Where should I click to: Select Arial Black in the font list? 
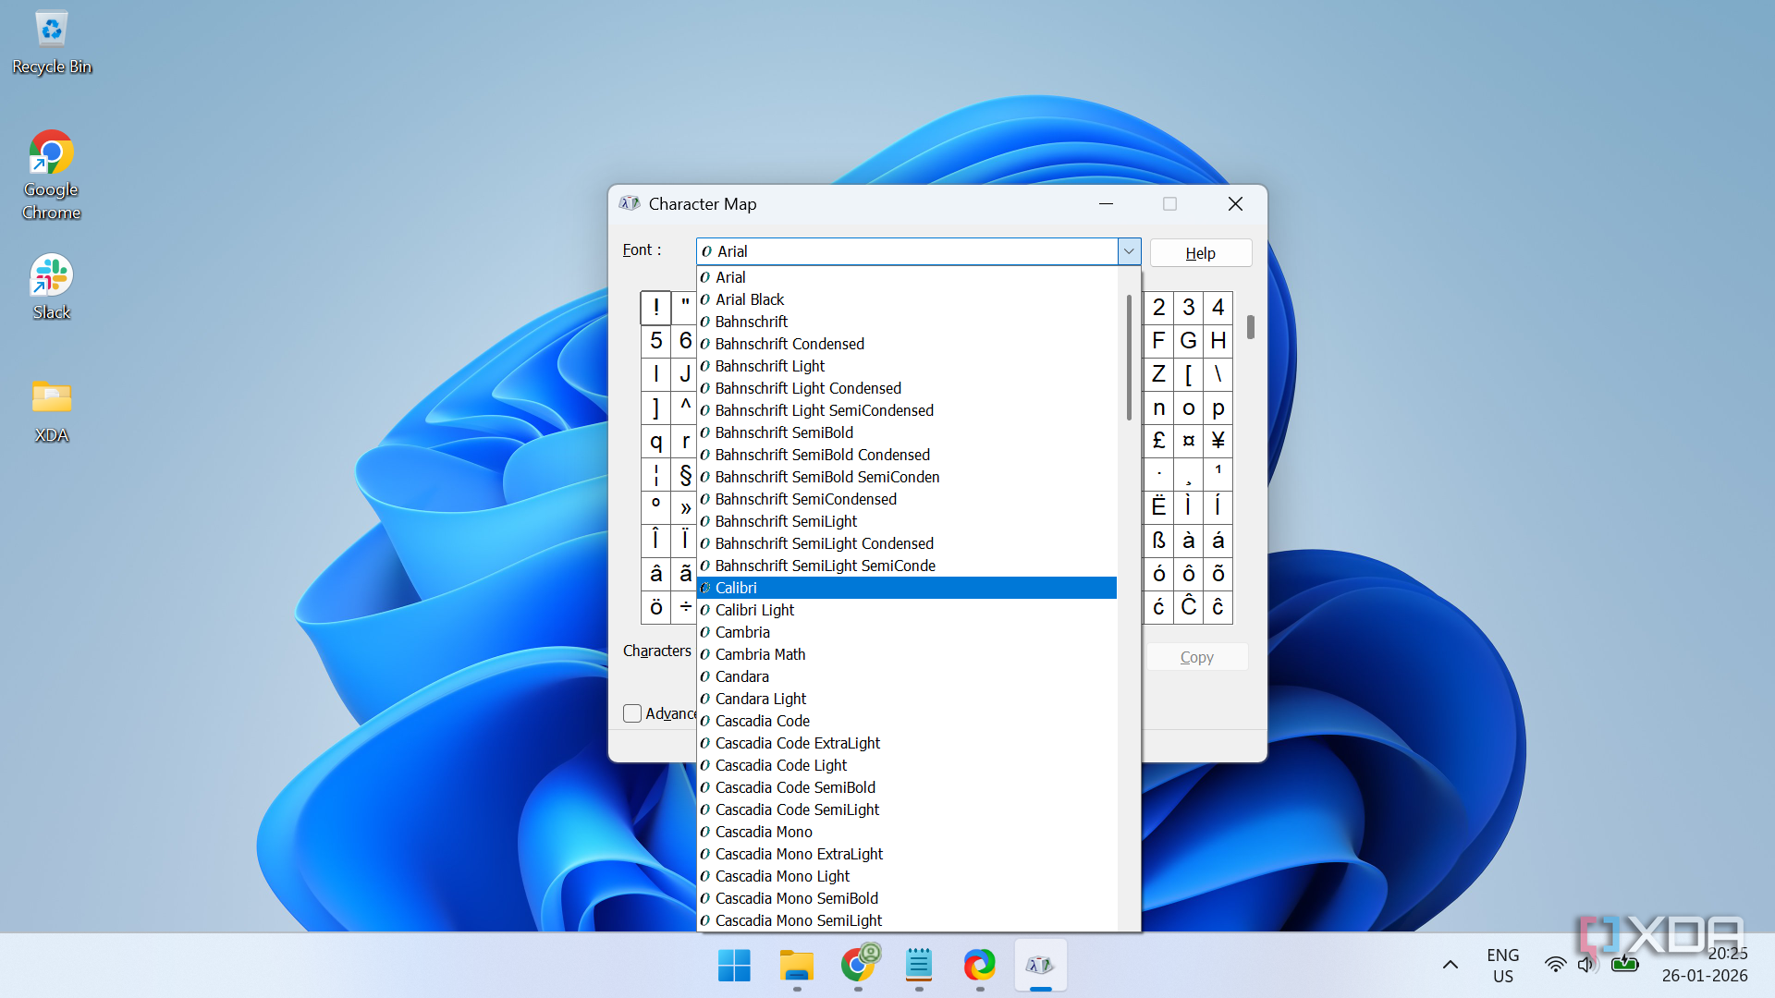tap(907, 299)
